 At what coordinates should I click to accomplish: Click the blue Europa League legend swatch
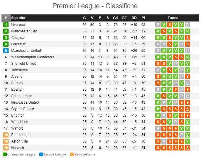[41, 154]
